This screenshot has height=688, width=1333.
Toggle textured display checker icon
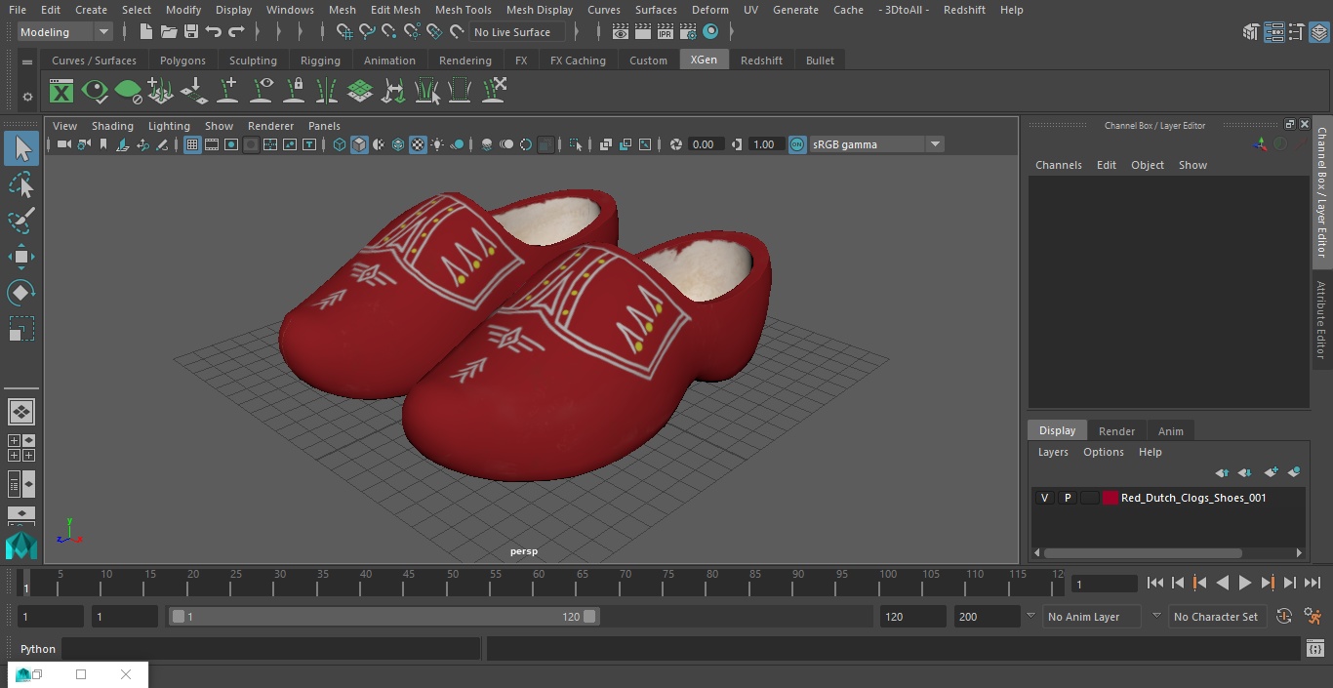click(x=418, y=144)
